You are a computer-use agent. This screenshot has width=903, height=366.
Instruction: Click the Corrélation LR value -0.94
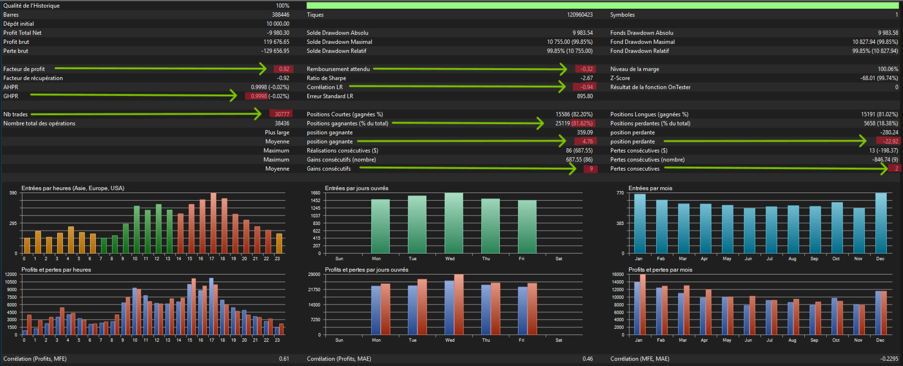coord(585,87)
